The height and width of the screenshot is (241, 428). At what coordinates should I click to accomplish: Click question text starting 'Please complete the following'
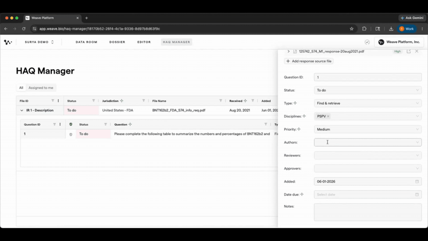(x=192, y=134)
